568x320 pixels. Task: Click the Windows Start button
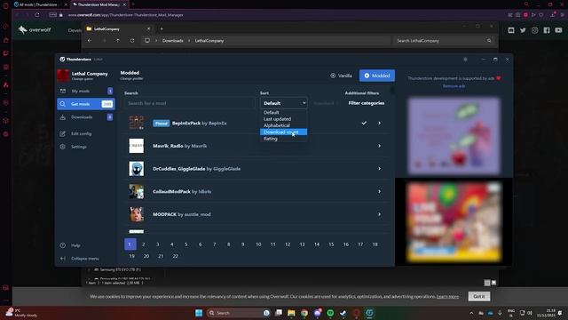(199, 313)
